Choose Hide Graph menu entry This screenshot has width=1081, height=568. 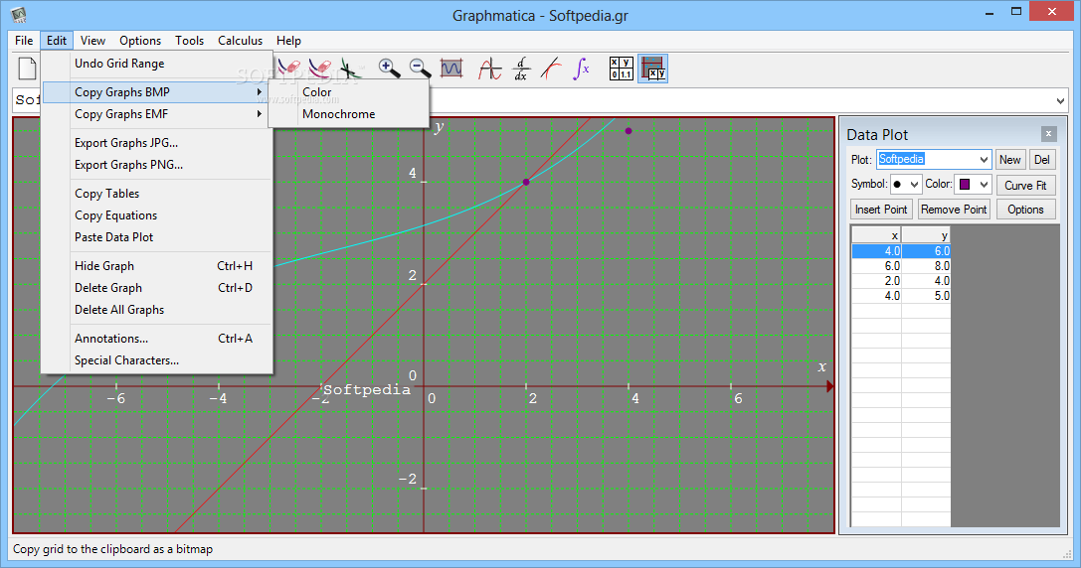click(x=157, y=266)
